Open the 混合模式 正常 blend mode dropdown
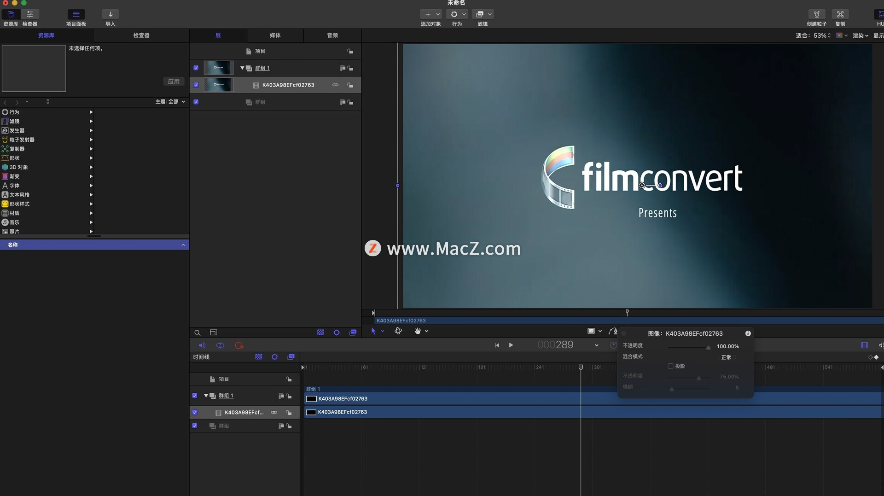This screenshot has height=496, width=884. click(728, 357)
